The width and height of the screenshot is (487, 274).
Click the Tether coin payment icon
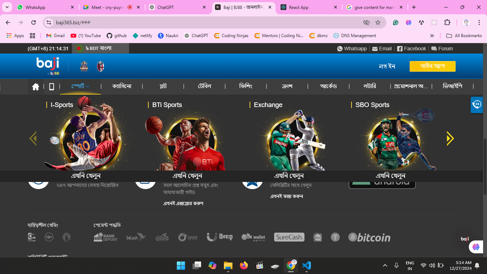click(x=335, y=237)
